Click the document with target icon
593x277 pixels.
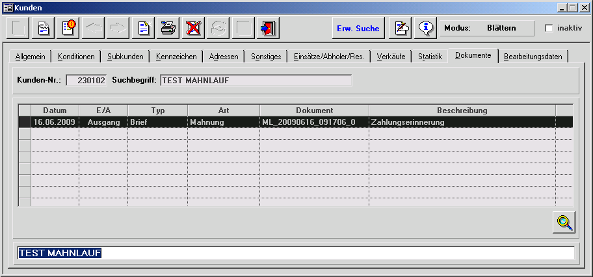(69, 29)
